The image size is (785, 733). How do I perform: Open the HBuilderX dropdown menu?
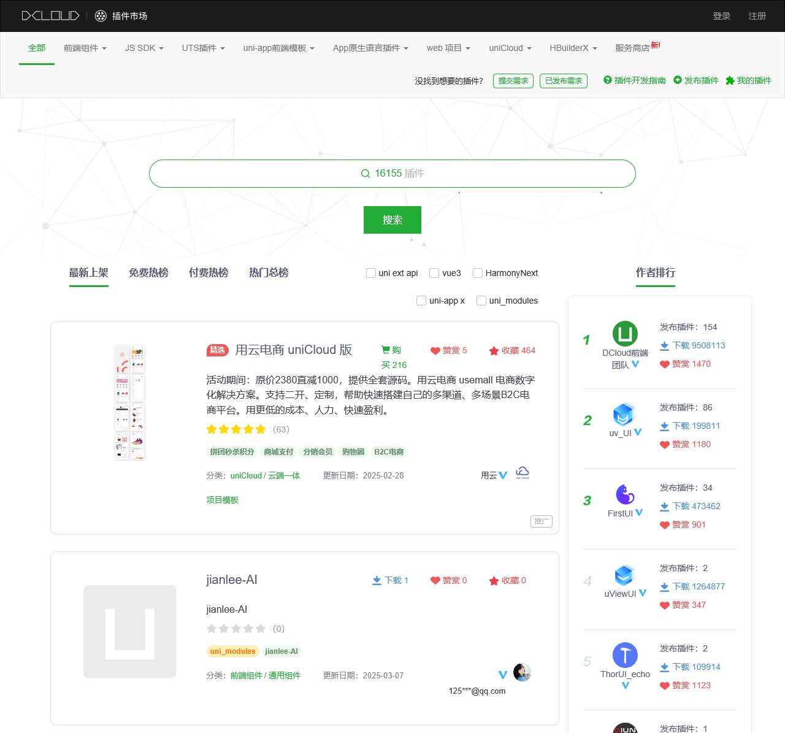573,48
